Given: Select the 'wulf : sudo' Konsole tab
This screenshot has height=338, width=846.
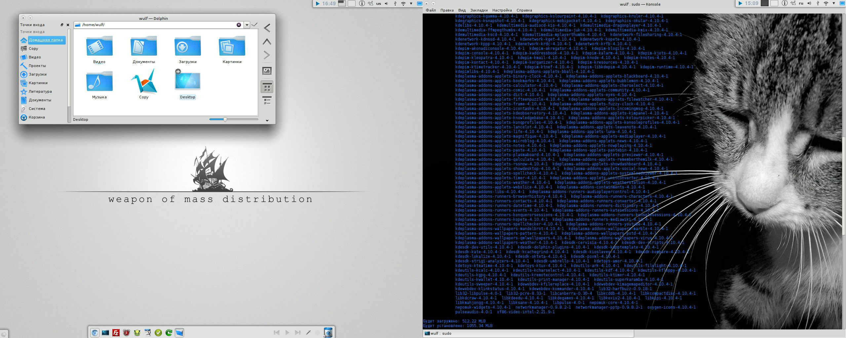Looking at the screenshot, I should click(x=528, y=333).
